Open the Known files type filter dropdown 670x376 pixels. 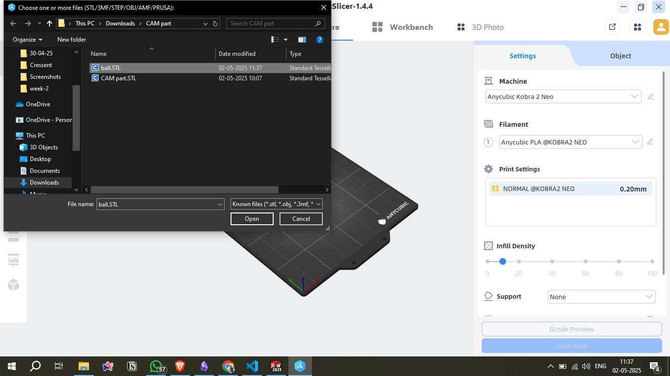pos(276,204)
